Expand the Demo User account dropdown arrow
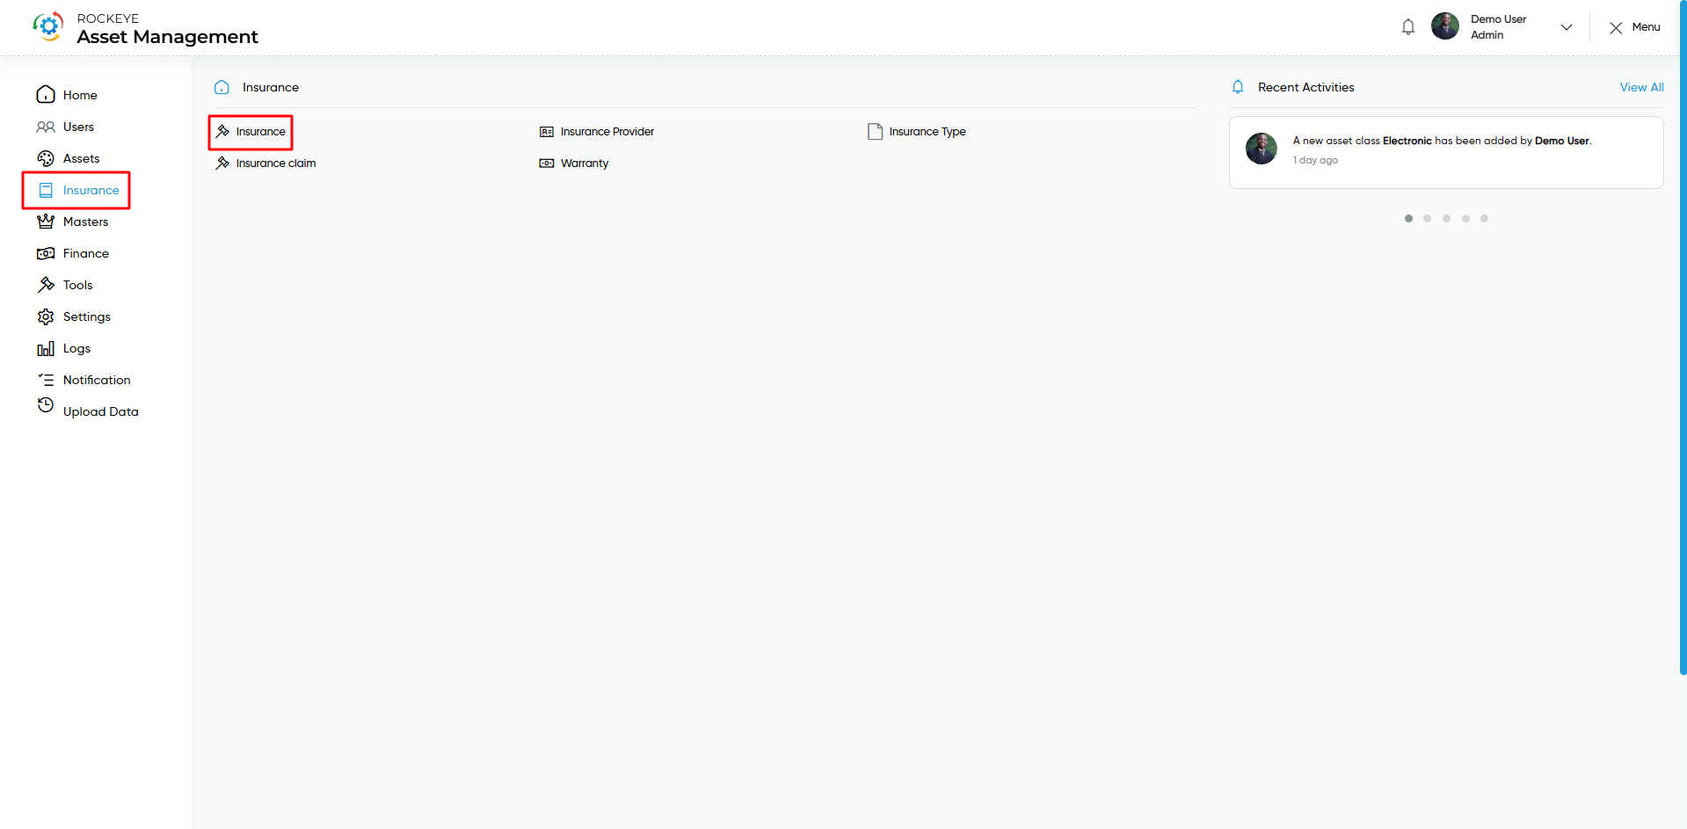 [1567, 27]
